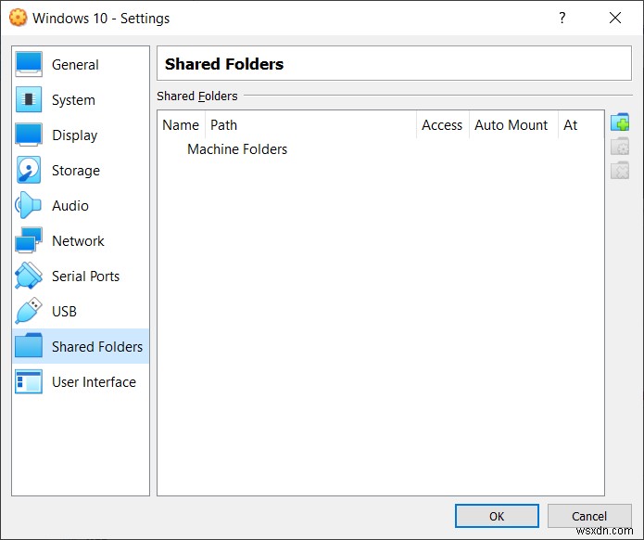This screenshot has height=540, width=644.
Task: Select Shared Folders label in sidebar
Action: click(97, 347)
